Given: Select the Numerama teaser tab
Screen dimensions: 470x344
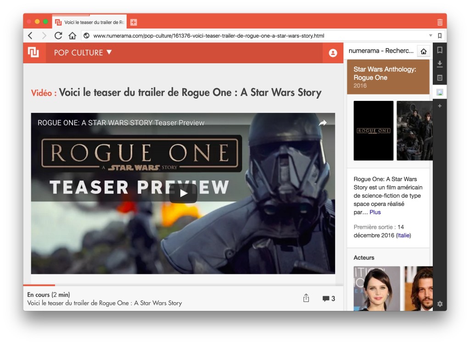Looking at the screenshot, I should 90,22.
